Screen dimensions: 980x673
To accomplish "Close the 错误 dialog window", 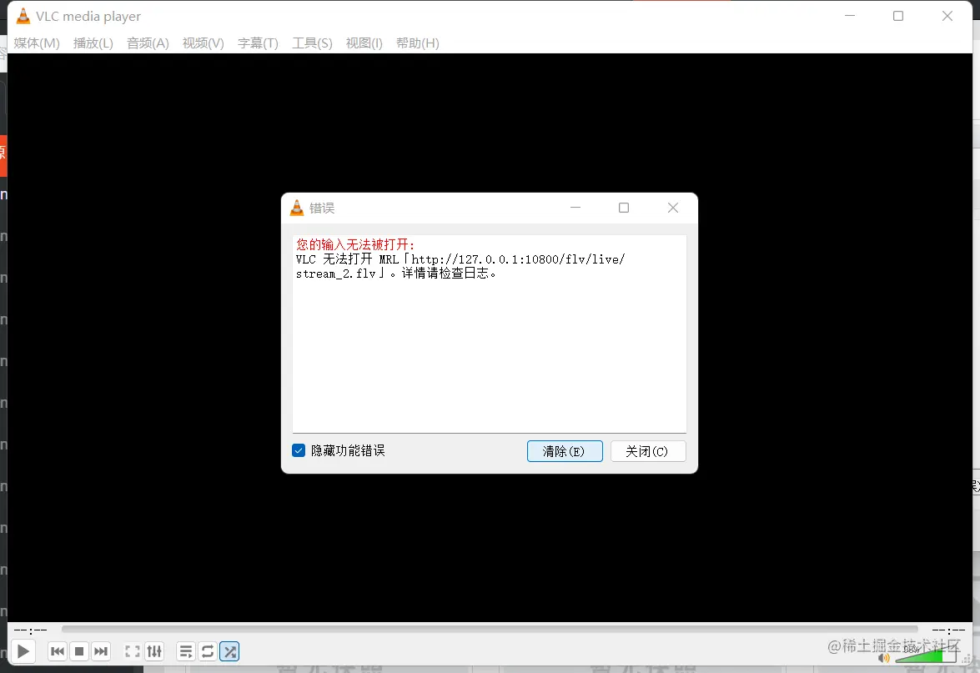I will pyautogui.click(x=672, y=208).
